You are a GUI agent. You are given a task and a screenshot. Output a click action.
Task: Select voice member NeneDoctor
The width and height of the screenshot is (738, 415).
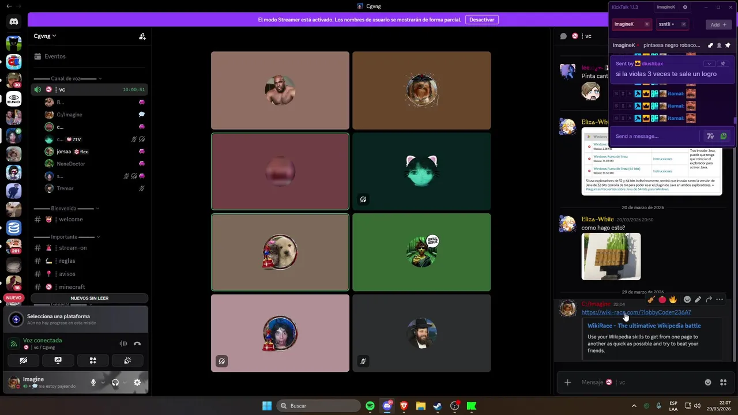coord(94,164)
